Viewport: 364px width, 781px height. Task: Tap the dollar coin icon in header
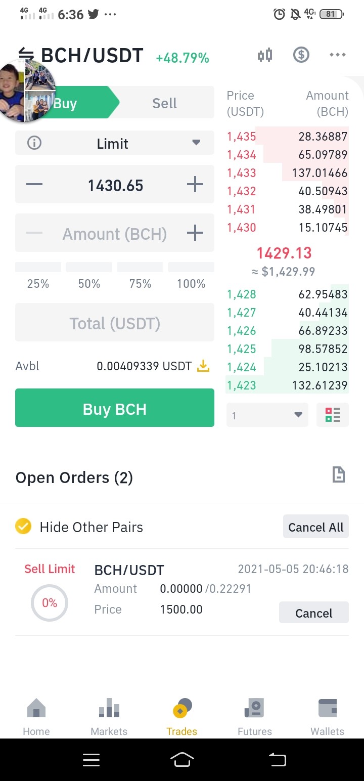301,55
